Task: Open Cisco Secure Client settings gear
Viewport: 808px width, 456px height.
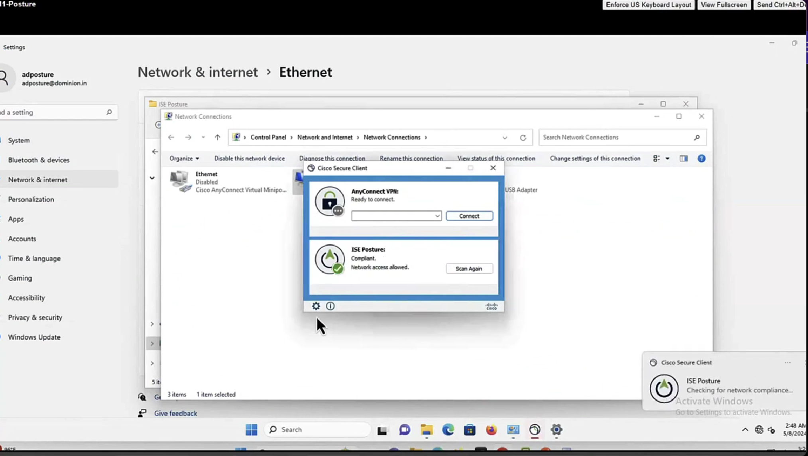Action: click(316, 306)
